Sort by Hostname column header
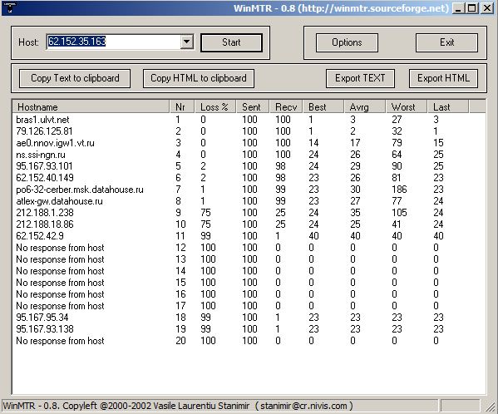Screen dimensions: 498x414 pyautogui.click(x=91, y=107)
